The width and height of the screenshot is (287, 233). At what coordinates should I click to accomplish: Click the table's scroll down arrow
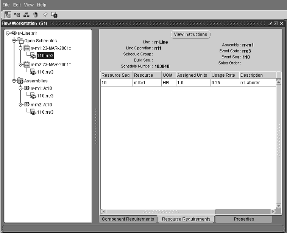coord(279,206)
